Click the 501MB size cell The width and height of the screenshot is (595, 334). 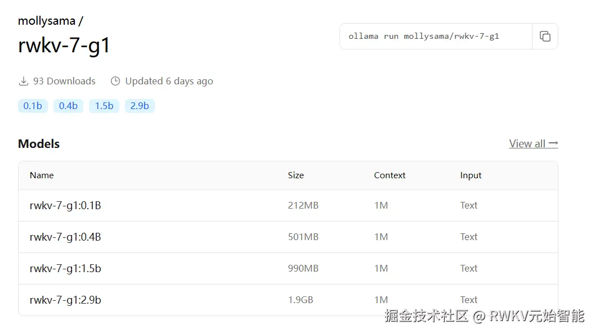[303, 237]
